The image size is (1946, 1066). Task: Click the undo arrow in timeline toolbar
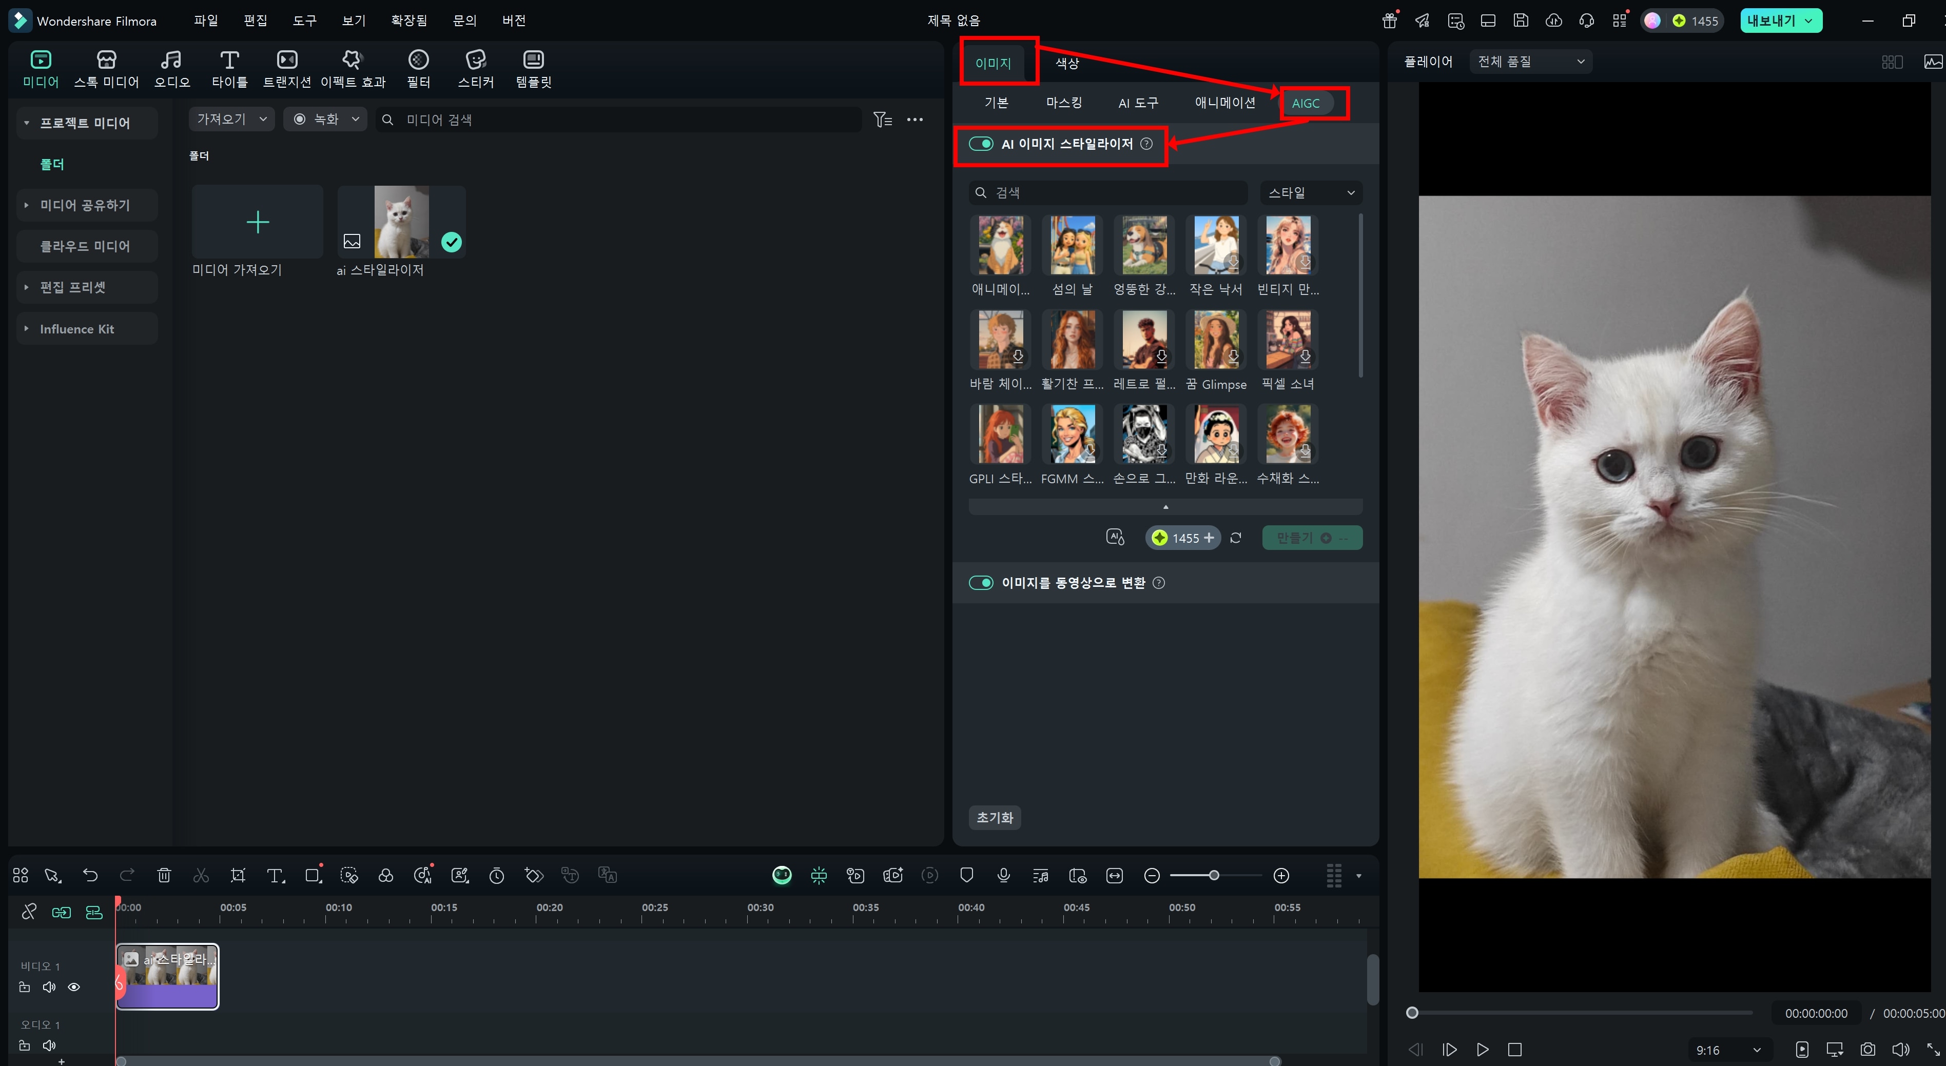point(90,876)
